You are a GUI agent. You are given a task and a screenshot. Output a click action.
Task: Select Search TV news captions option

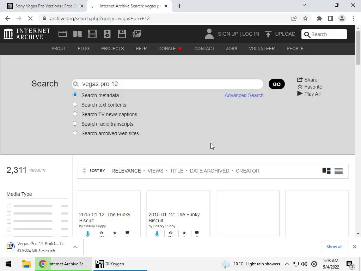point(75,114)
